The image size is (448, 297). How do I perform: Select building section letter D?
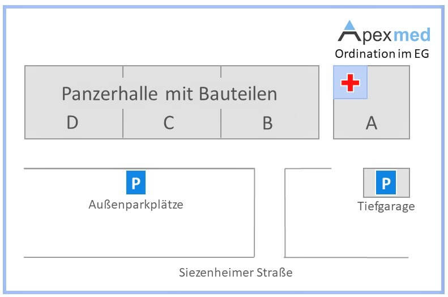(72, 123)
